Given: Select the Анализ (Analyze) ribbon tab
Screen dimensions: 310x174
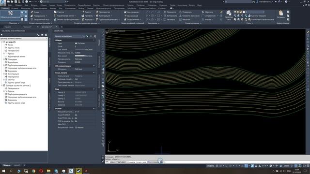Looking at the screenshot, I should pyautogui.click(x=53, y=8).
